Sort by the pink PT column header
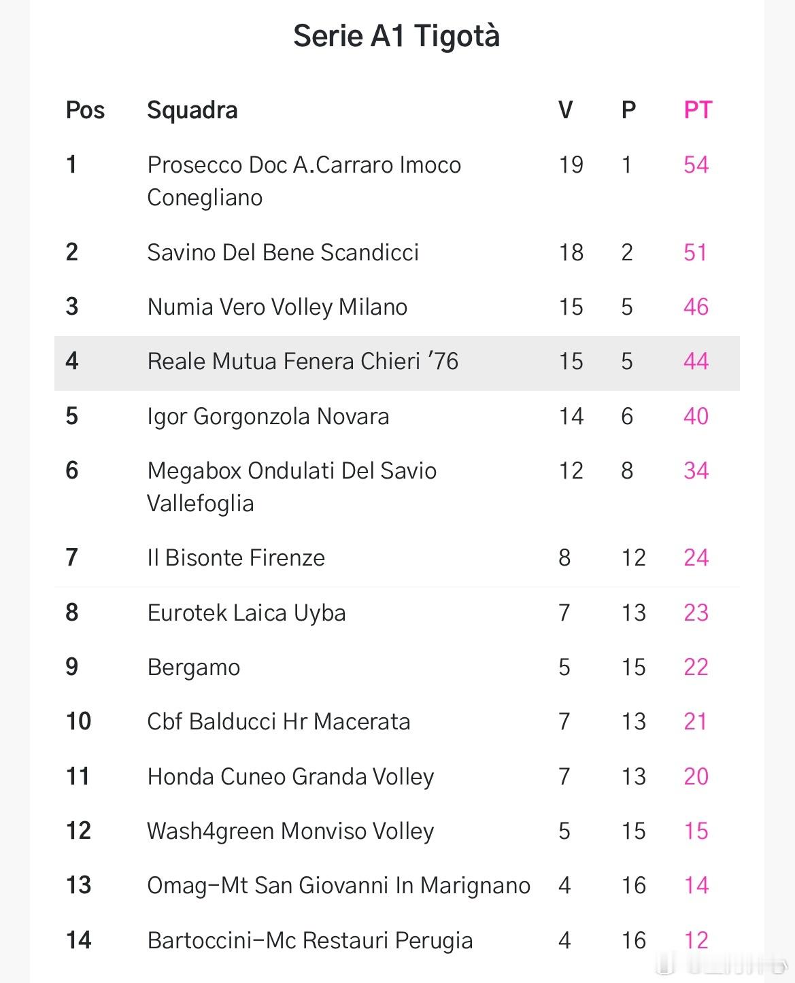 click(697, 110)
